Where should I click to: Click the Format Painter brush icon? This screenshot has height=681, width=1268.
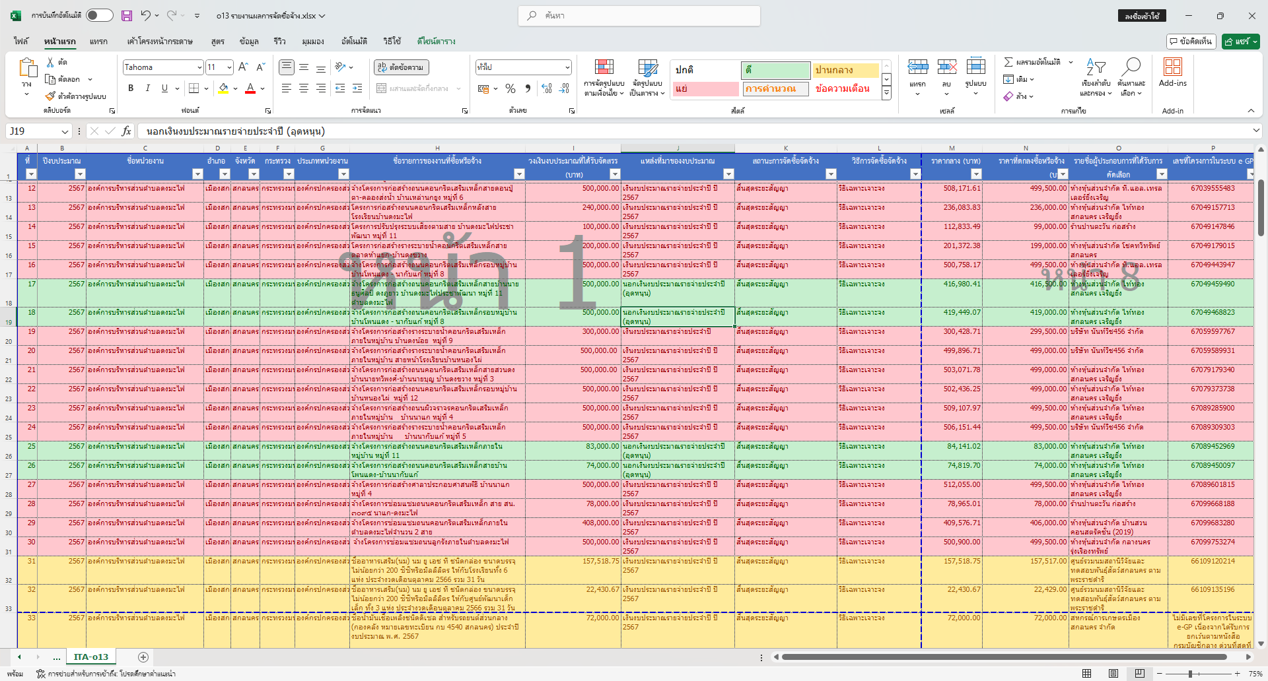50,96
